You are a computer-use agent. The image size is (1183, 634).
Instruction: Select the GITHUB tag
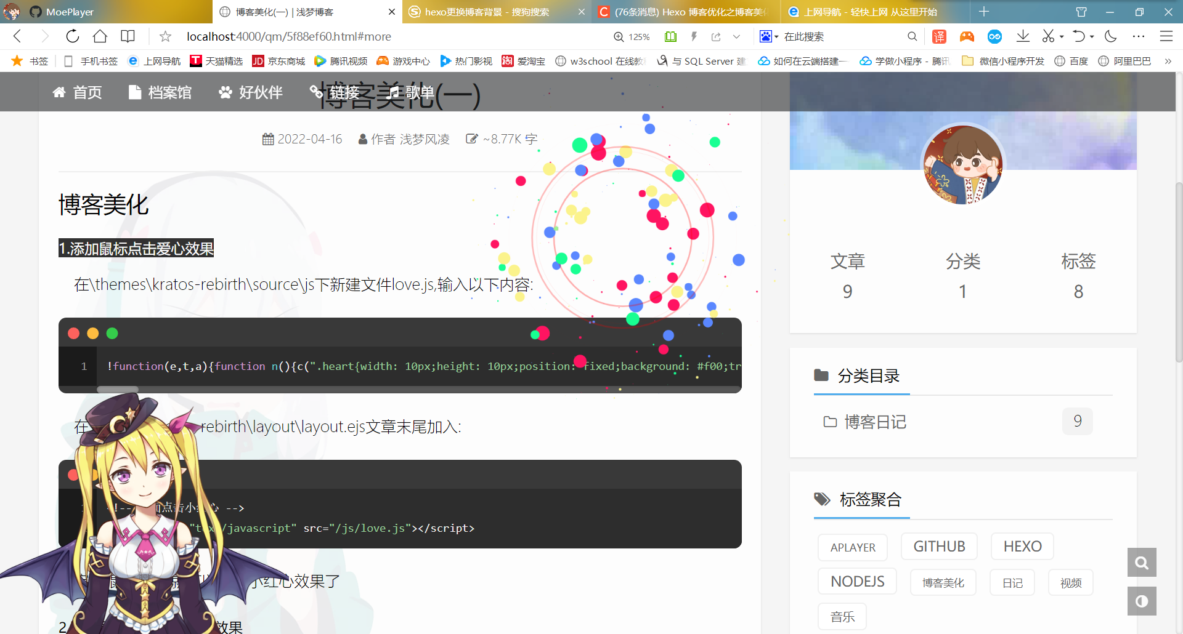939,547
